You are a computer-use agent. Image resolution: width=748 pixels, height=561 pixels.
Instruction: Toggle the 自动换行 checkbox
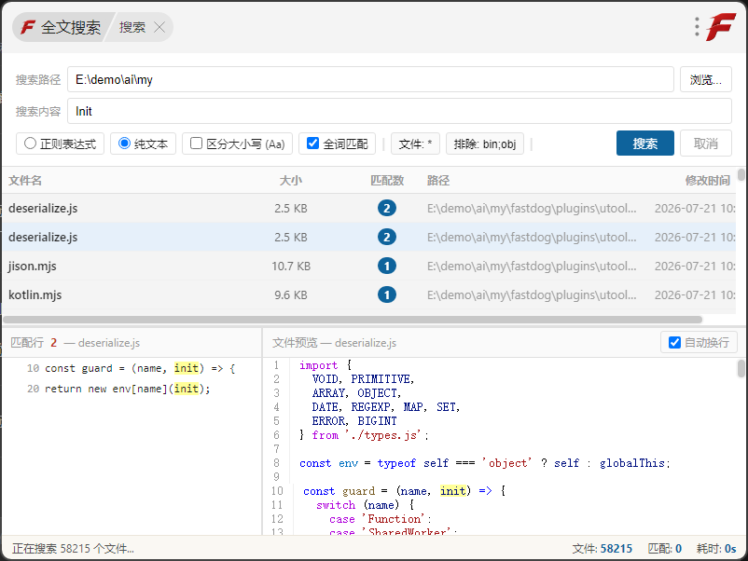click(x=674, y=342)
